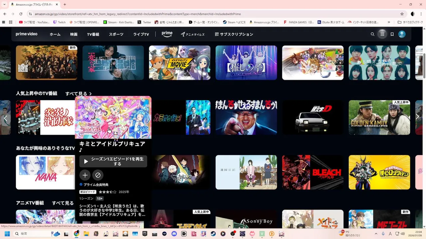Open the watchlist bookmark icon
Image resolution: width=426 pixels, height=239 pixels.
(392, 34)
